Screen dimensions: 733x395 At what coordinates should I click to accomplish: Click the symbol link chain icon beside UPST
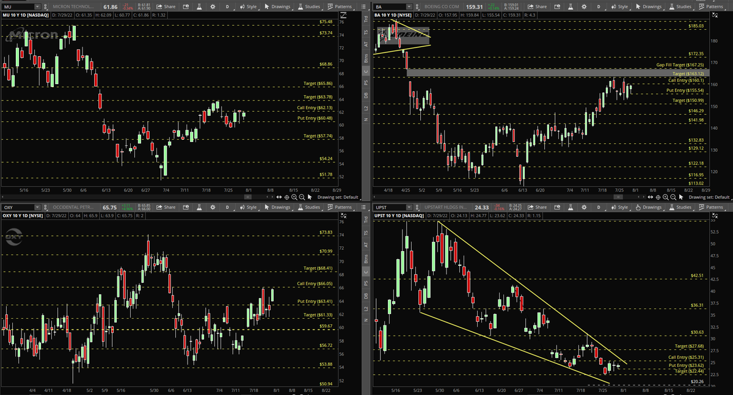point(417,207)
